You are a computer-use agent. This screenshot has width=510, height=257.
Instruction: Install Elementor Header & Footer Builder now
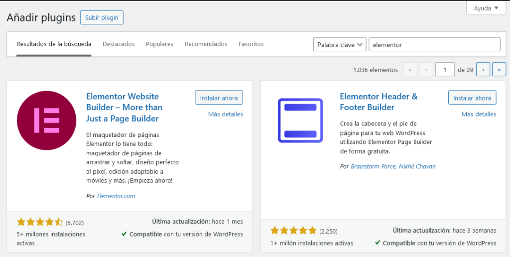pos(472,98)
